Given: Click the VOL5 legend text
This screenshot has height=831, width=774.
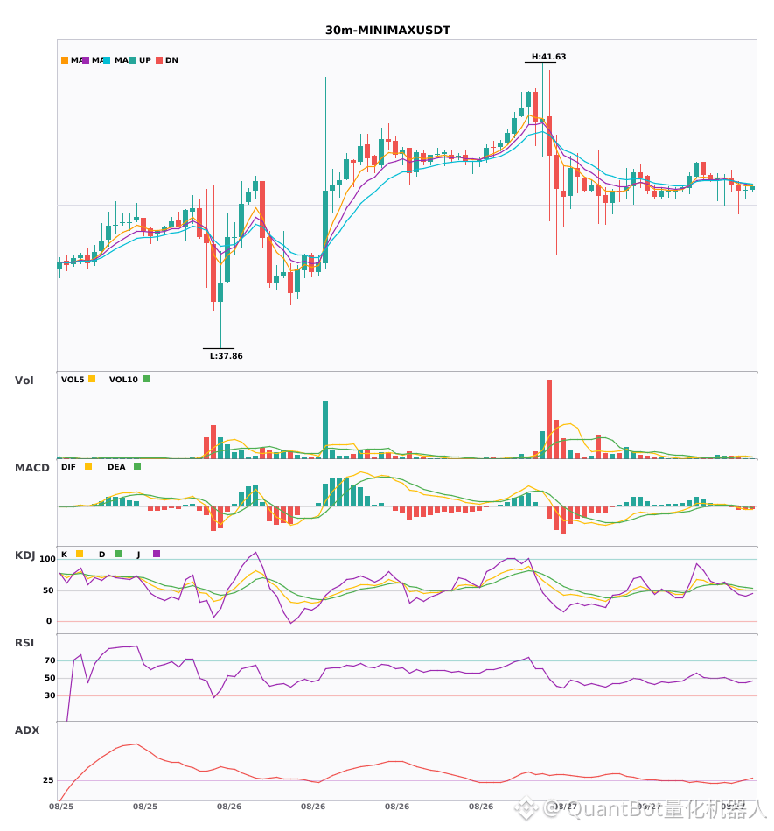Looking at the screenshot, I should (x=73, y=380).
